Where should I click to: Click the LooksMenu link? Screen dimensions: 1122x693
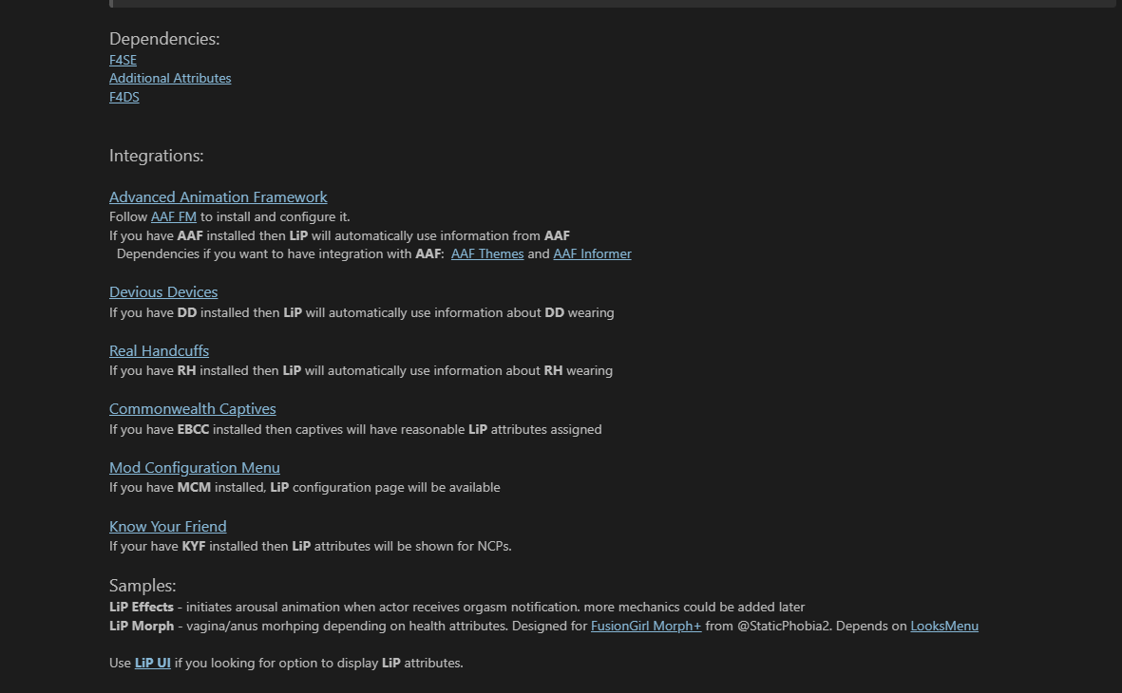click(944, 626)
